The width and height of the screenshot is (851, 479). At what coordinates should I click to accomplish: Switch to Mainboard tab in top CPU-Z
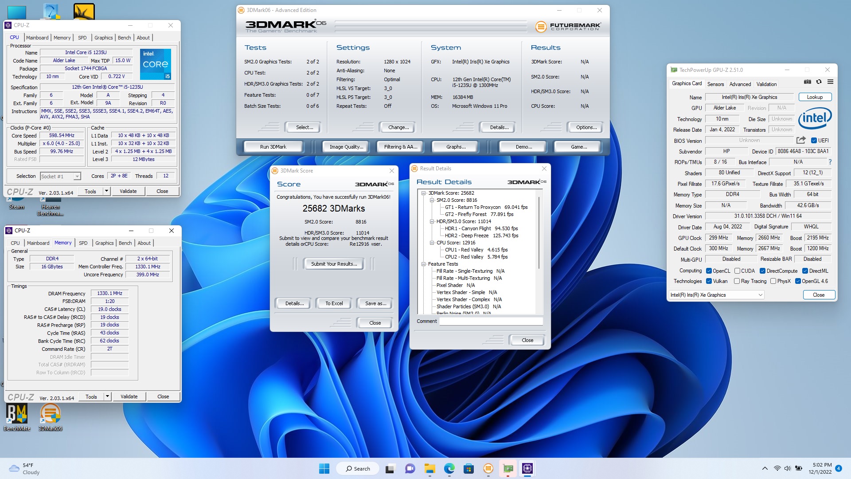[37, 38]
